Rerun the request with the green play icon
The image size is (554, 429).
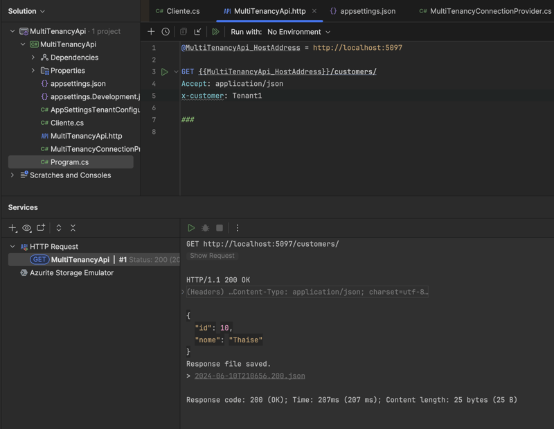point(190,227)
